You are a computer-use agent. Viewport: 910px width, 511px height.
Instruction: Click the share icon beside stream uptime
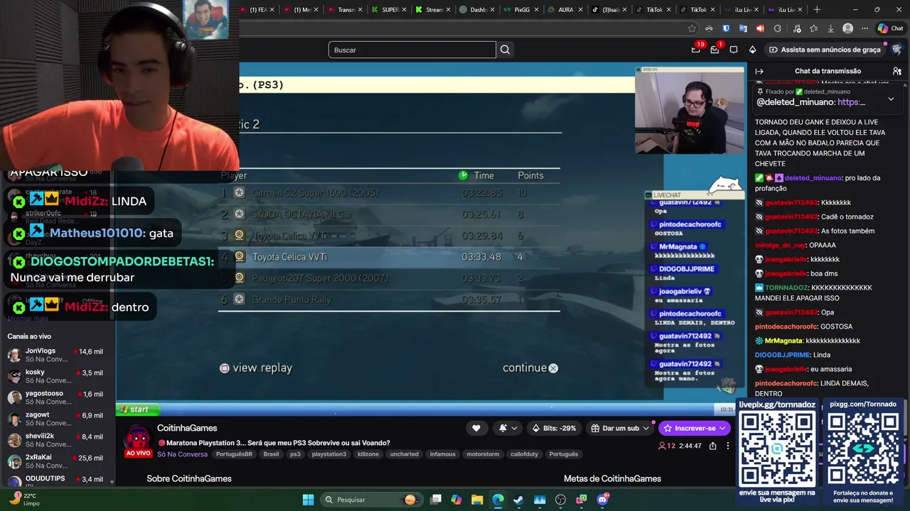pyautogui.click(x=712, y=446)
